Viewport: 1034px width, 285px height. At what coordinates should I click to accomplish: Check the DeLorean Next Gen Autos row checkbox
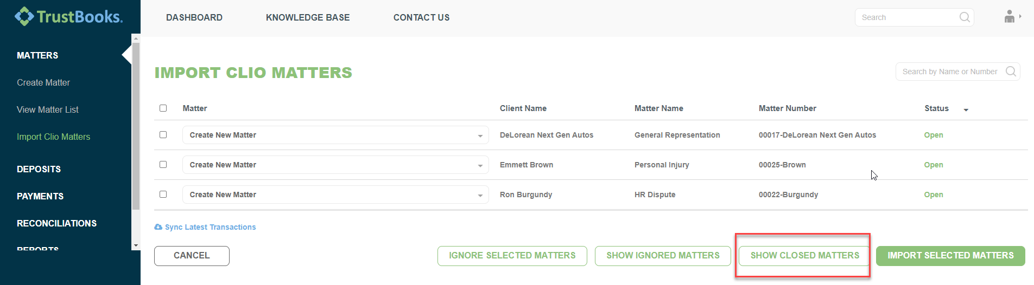coord(163,135)
